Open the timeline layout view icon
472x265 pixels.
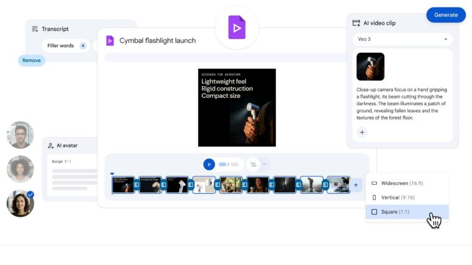point(253,165)
